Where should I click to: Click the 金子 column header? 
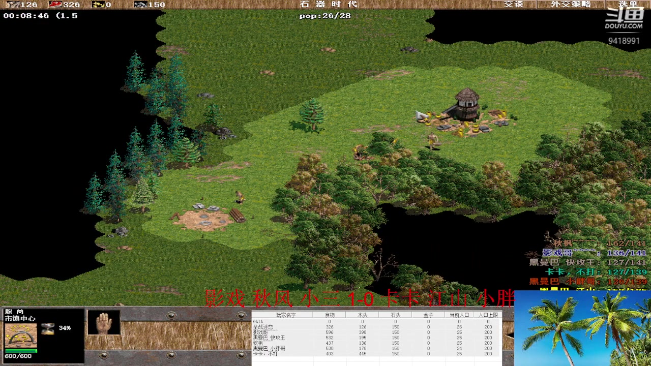(428, 315)
